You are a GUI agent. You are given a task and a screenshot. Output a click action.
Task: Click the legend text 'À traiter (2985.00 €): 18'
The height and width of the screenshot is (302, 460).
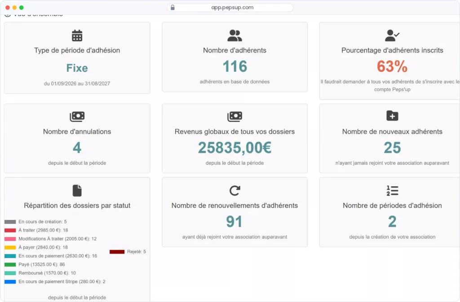pos(43,230)
